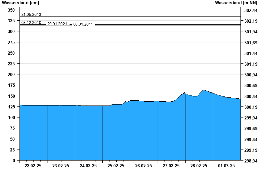Select the 29.01.2021 historic level label
The width and height of the screenshot is (260, 178).
(x=57, y=24)
